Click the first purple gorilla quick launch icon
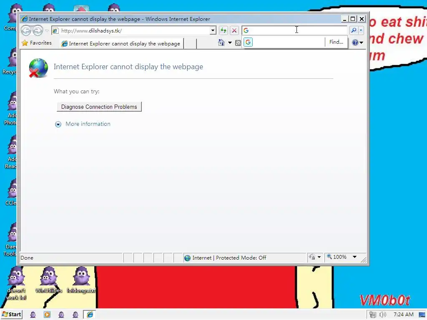The width and height of the screenshot is (427, 320). [x=33, y=315]
